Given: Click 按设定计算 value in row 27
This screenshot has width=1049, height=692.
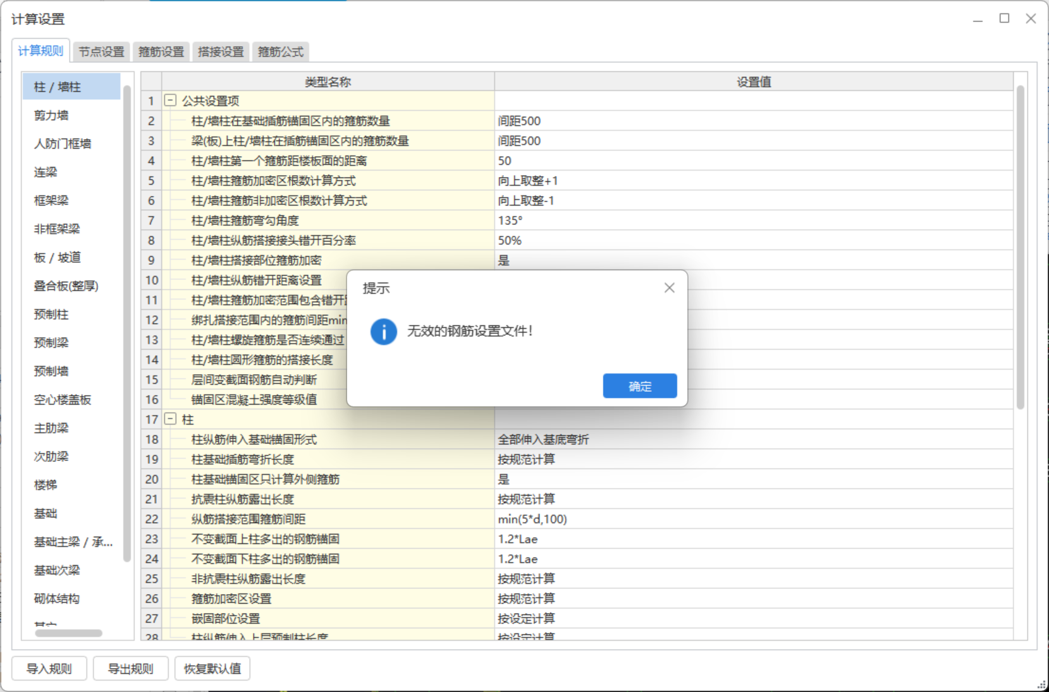Looking at the screenshot, I should pyautogui.click(x=754, y=619).
